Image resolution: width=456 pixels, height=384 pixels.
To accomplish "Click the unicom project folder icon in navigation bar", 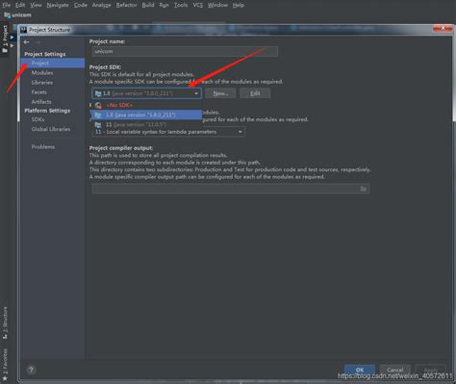I will coord(7,14).
